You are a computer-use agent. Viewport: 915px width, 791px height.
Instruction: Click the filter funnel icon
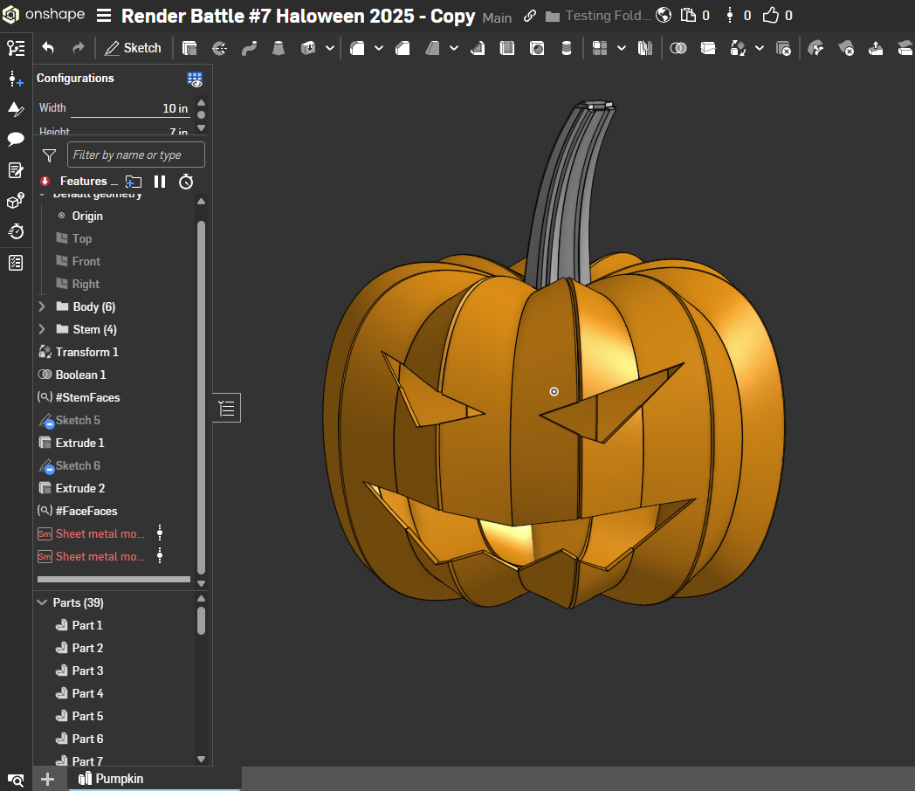pos(50,155)
